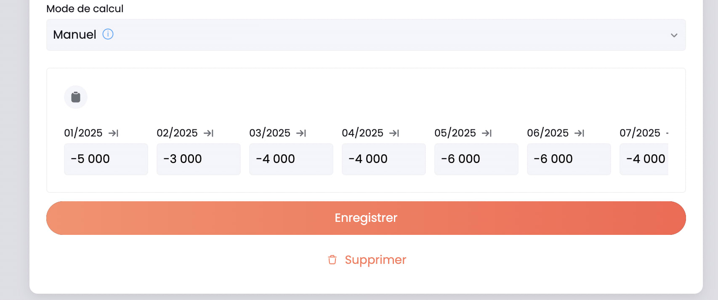Click the 02/2025 copy-forward arrow icon
718x300 pixels.
click(209, 133)
